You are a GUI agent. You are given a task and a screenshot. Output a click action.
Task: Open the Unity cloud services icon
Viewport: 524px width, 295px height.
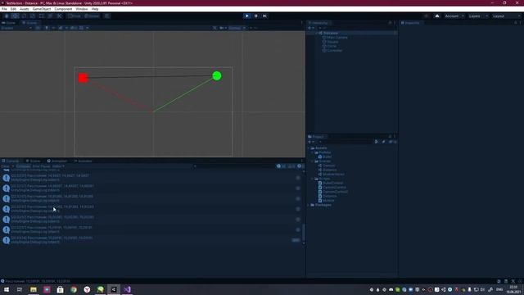coord(436,16)
